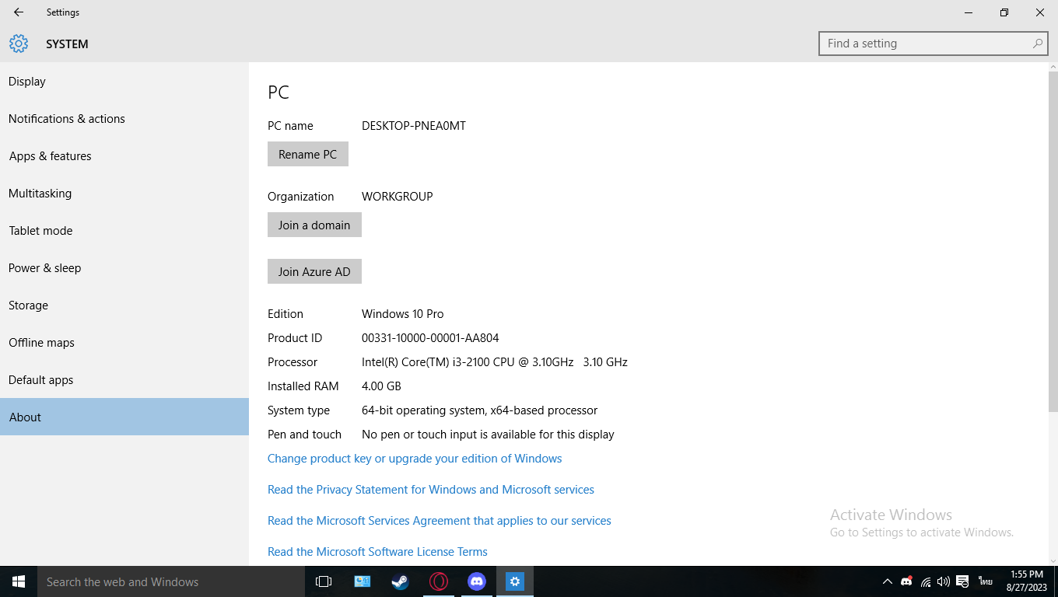
Task: Click the scrollbar down arrow
Action: [x=1053, y=560]
